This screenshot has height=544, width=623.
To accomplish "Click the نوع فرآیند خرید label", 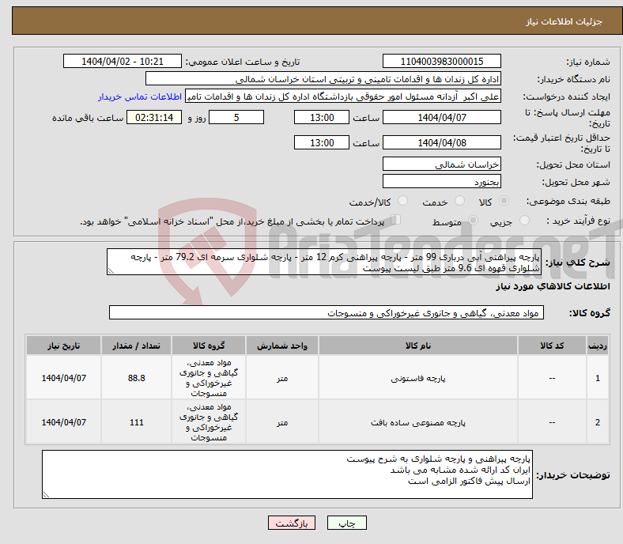I will coord(578,221).
